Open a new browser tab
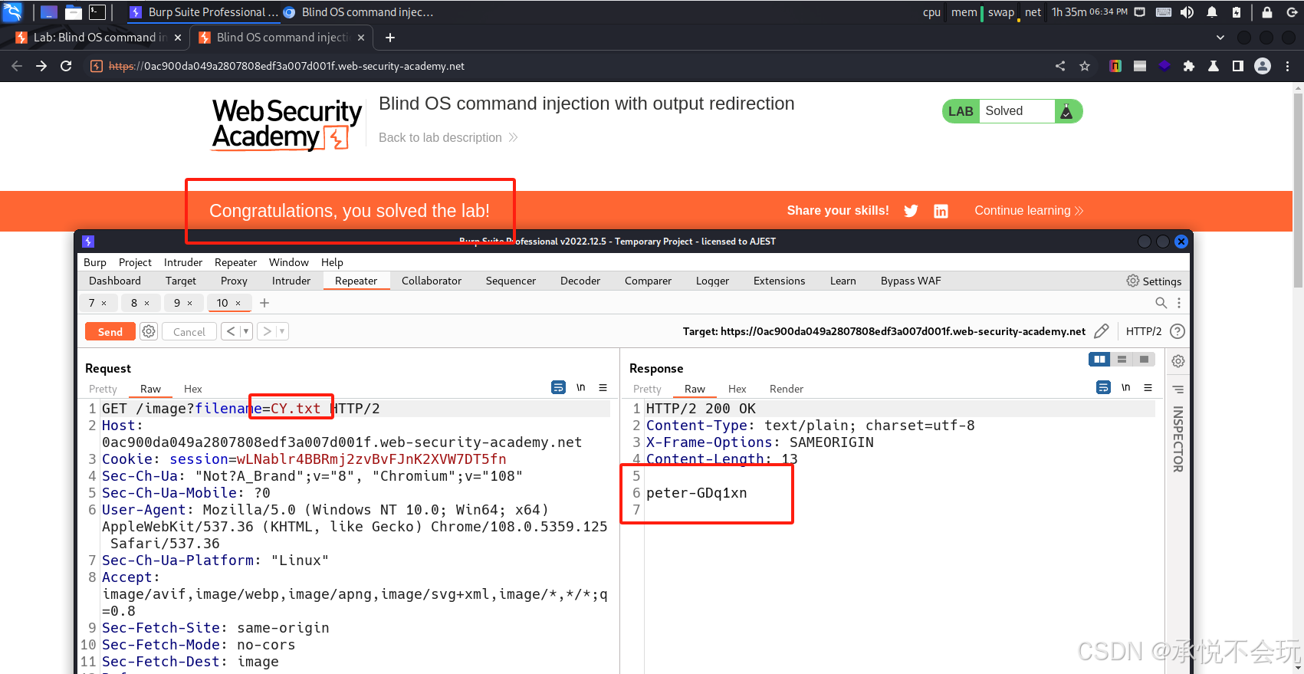 (390, 38)
